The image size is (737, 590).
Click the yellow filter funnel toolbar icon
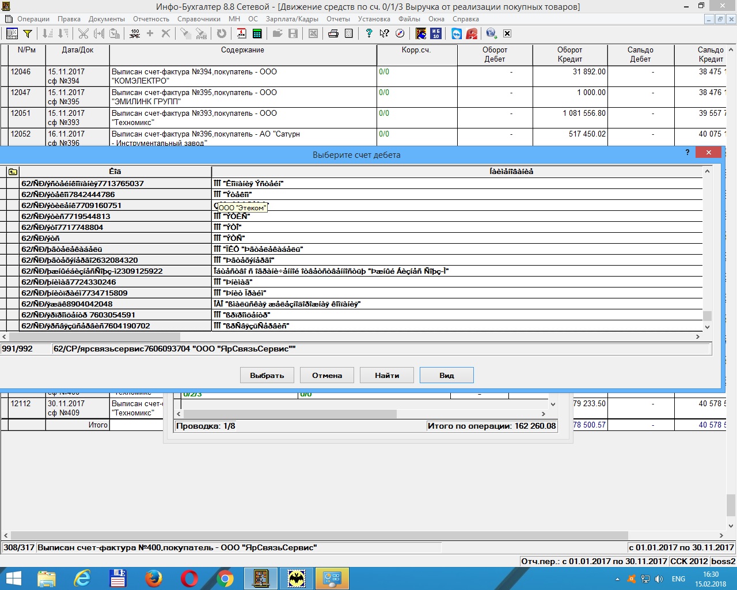tap(27, 33)
